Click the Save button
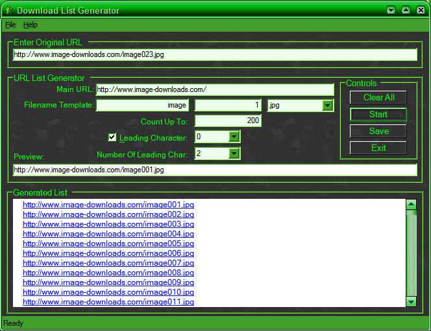Screen dimensions: 431x331 click(x=378, y=131)
